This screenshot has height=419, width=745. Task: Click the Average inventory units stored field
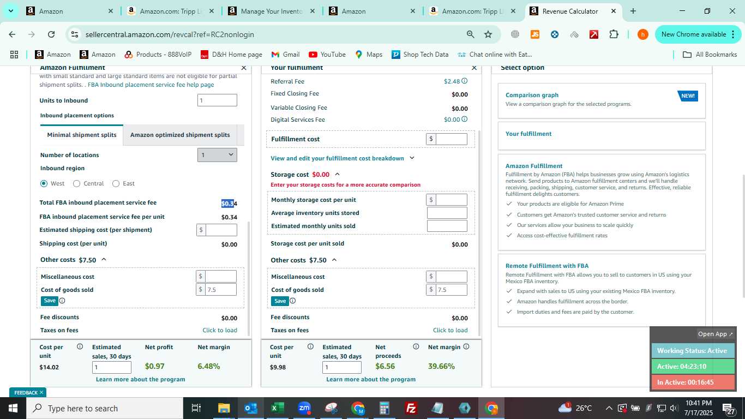pos(447,213)
